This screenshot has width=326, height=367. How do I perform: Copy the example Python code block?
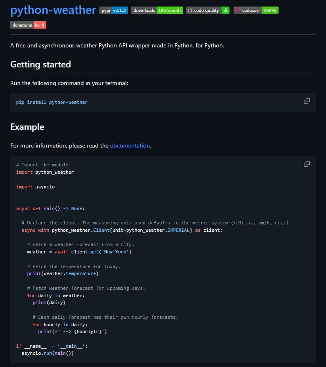click(x=306, y=164)
